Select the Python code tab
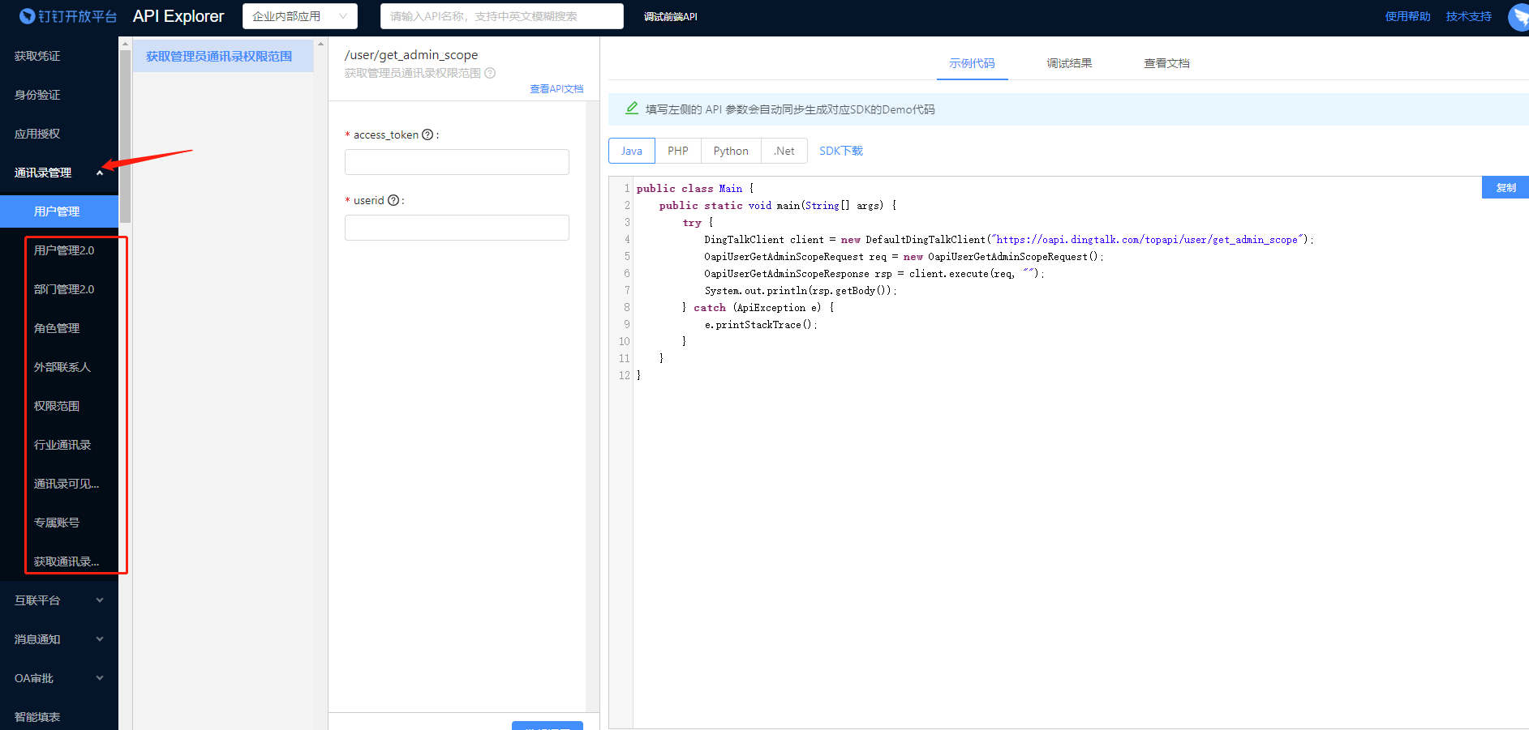The height and width of the screenshot is (730, 1529). [731, 151]
